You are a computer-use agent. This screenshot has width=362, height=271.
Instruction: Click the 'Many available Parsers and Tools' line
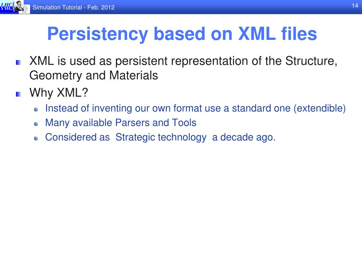121,123
